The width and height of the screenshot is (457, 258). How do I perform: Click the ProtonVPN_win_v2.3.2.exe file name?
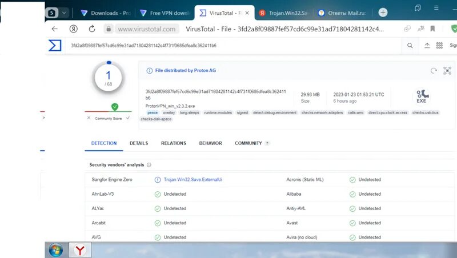170,106
